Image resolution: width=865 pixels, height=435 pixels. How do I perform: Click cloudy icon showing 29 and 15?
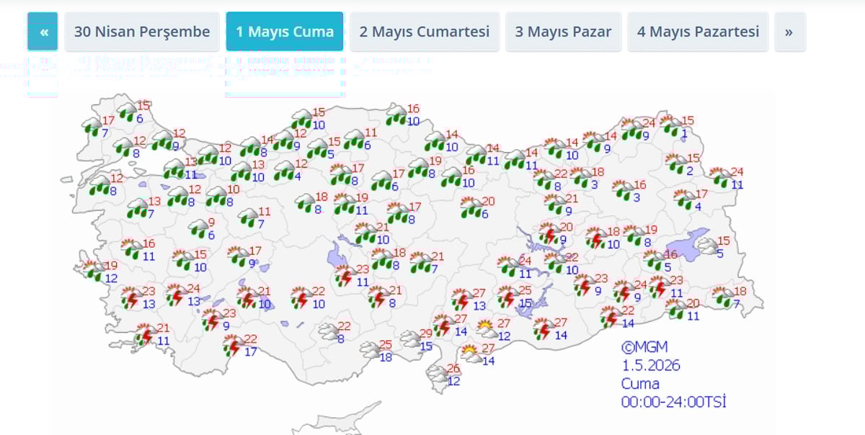[410, 340]
